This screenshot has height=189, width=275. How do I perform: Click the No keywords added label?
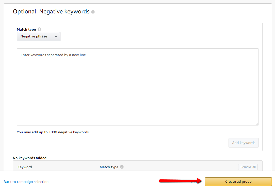[x=30, y=158]
